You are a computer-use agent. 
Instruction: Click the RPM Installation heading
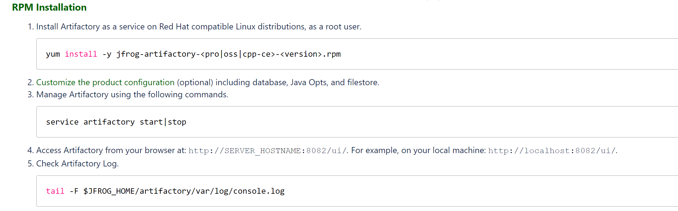tap(49, 7)
